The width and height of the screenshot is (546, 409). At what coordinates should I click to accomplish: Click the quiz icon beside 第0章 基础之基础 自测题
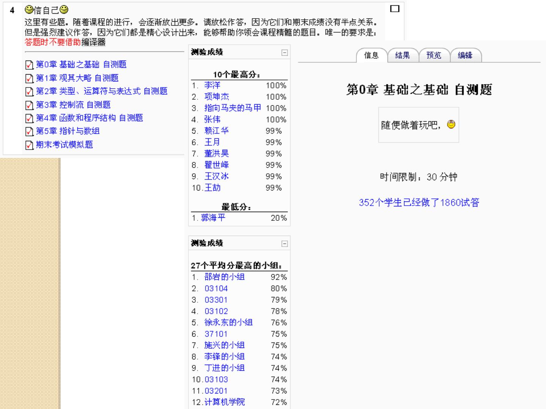[29, 65]
